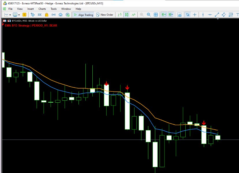Screen dimensions: 239x173
Task: Select the equidistant channel tool
Action: click(224, 15)
